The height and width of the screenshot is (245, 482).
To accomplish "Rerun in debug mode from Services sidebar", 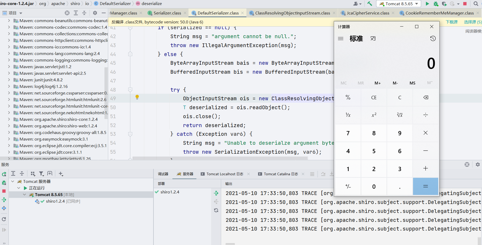I will coord(4,183).
